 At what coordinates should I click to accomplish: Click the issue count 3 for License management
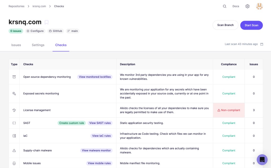[x=254, y=110]
